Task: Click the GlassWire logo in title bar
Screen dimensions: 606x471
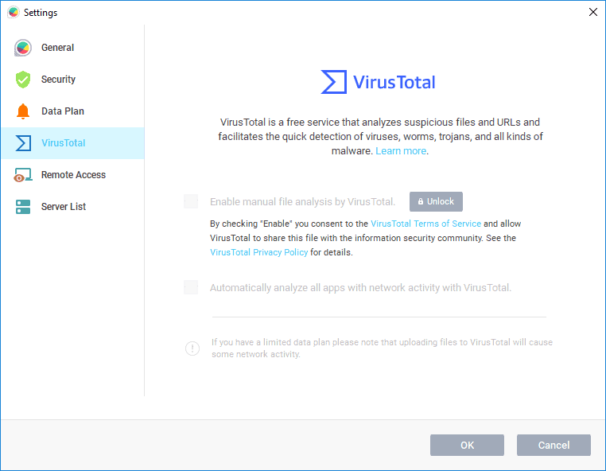Action: (14, 13)
